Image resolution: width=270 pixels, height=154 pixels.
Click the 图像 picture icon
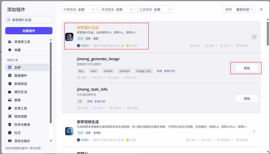click(10, 100)
